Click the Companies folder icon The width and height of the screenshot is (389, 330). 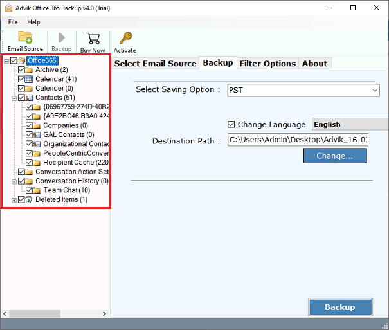click(x=37, y=125)
